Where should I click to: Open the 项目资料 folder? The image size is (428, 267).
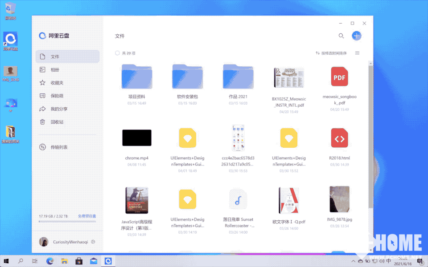click(137, 76)
